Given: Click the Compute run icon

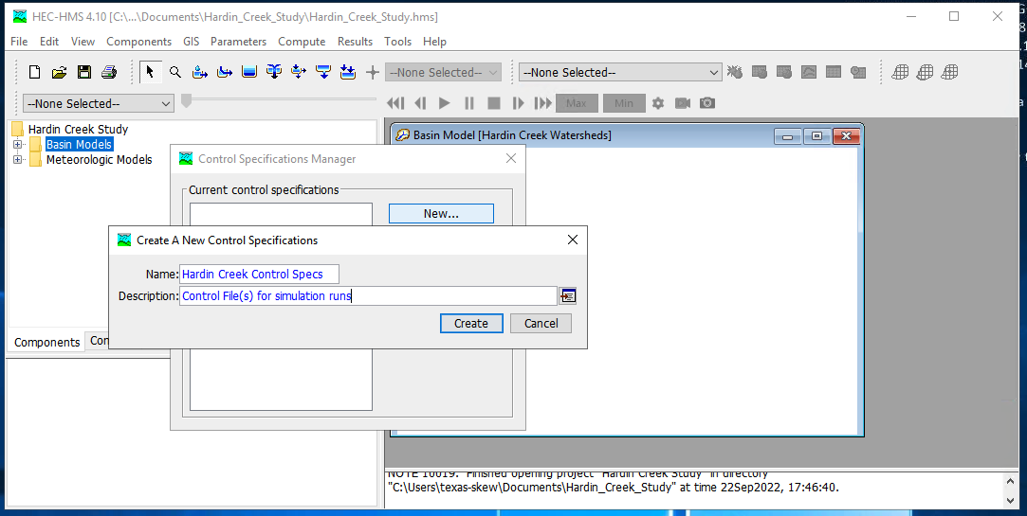Looking at the screenshot, I should coord(735,73).
